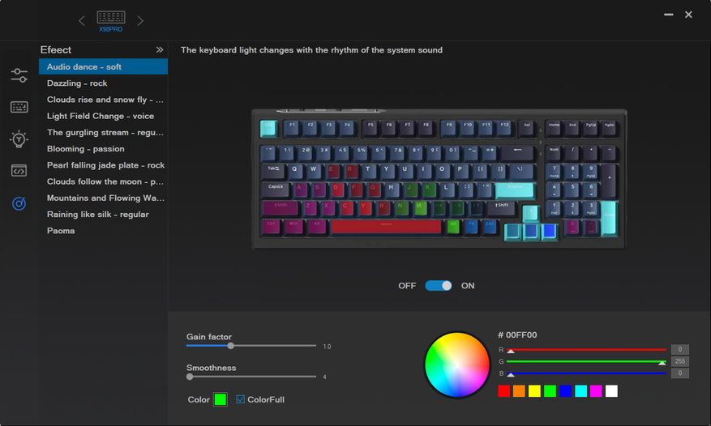Pick the cyan preset color swatch

coord(580,391)
